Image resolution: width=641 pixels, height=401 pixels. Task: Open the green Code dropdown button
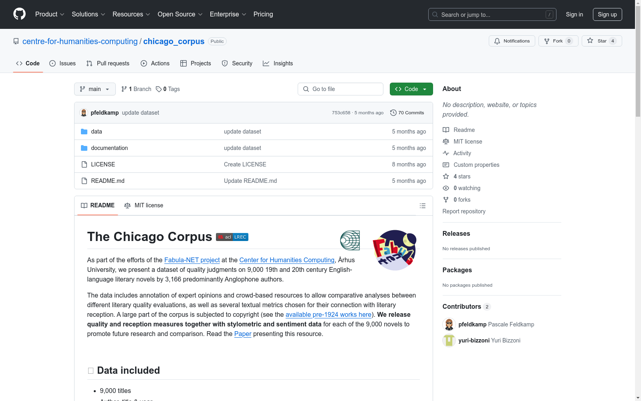coord(411,89)
